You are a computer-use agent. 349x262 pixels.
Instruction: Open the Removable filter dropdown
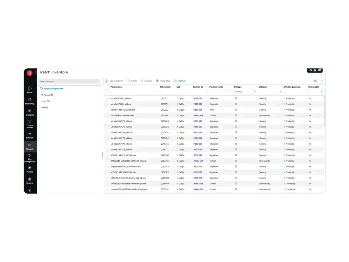(316, 92)
